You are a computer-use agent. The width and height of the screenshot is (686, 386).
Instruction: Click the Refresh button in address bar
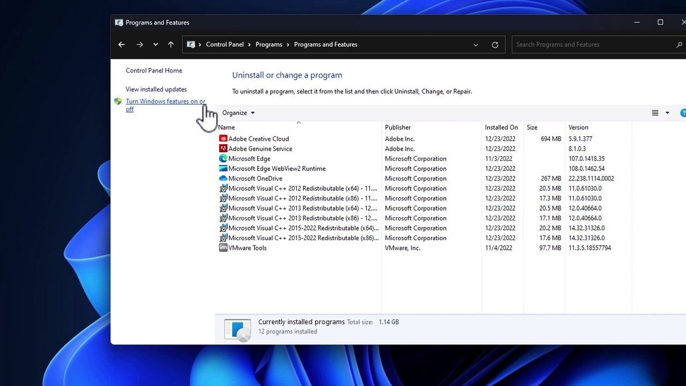(495, 44)
